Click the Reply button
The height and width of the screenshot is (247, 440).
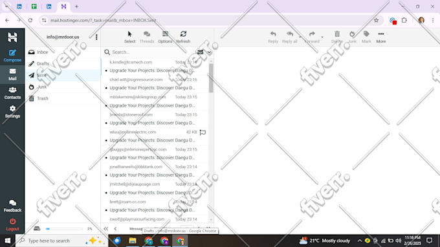tap(273, 37)
